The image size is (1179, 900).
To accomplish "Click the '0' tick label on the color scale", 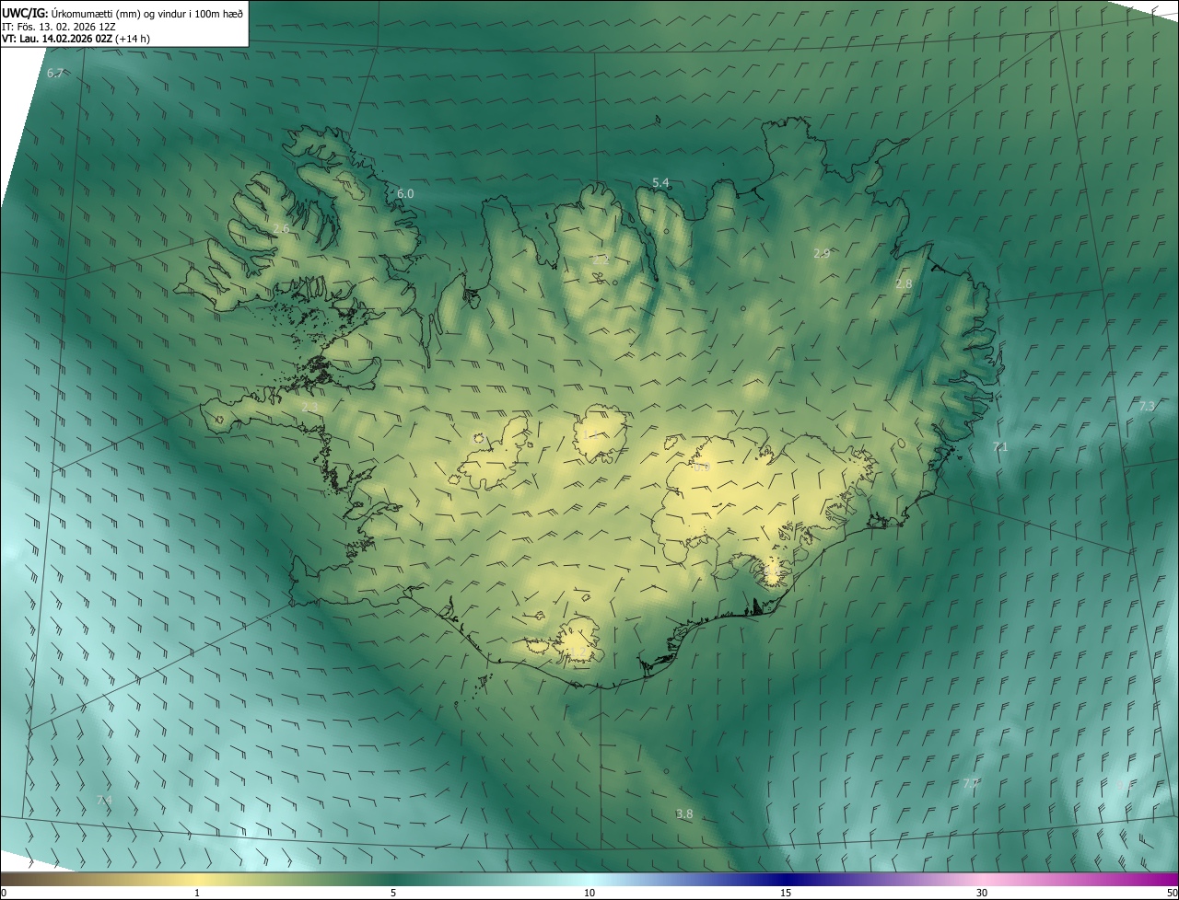I will 3,893.
